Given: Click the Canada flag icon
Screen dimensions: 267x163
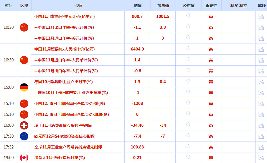Looking at the screenshot, I should click(24, 157).
